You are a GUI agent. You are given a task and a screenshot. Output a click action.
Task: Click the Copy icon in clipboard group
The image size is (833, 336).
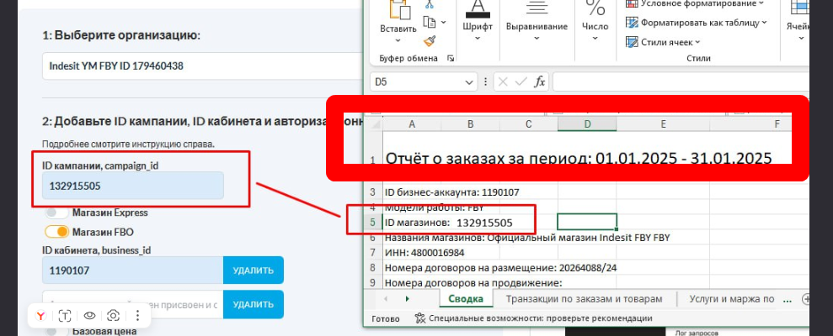pos(430,23)
